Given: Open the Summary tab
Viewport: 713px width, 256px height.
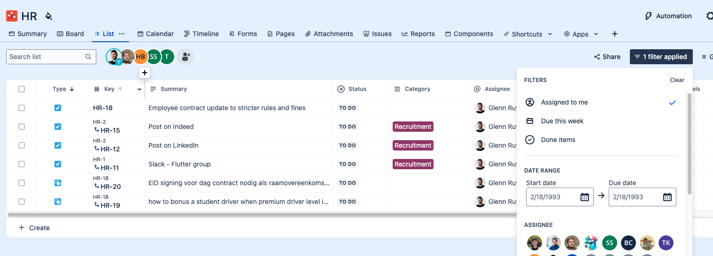Looking at the screenshot, I should click(x=28, y=34).
